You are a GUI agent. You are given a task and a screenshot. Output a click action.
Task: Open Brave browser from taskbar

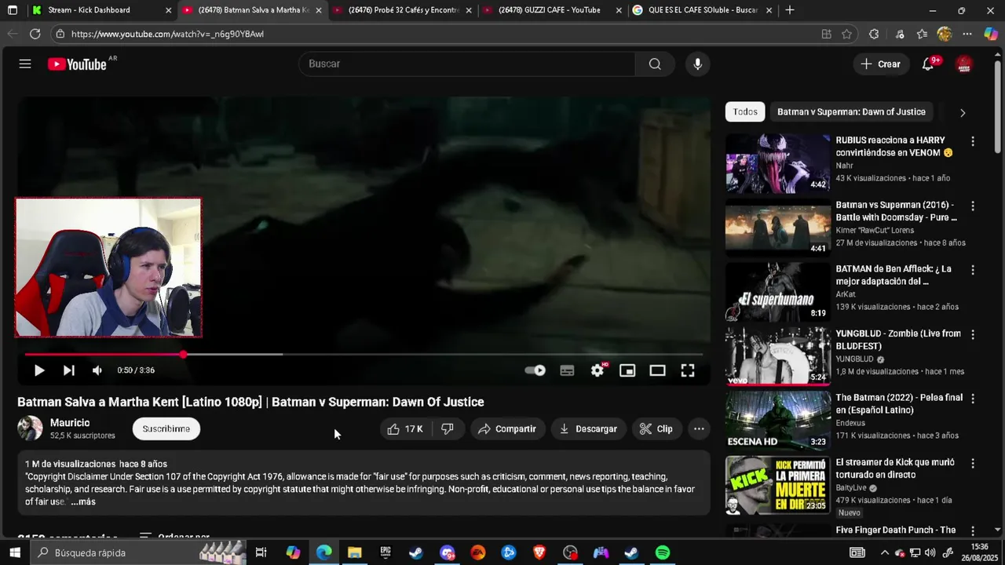tap(539, 552)
